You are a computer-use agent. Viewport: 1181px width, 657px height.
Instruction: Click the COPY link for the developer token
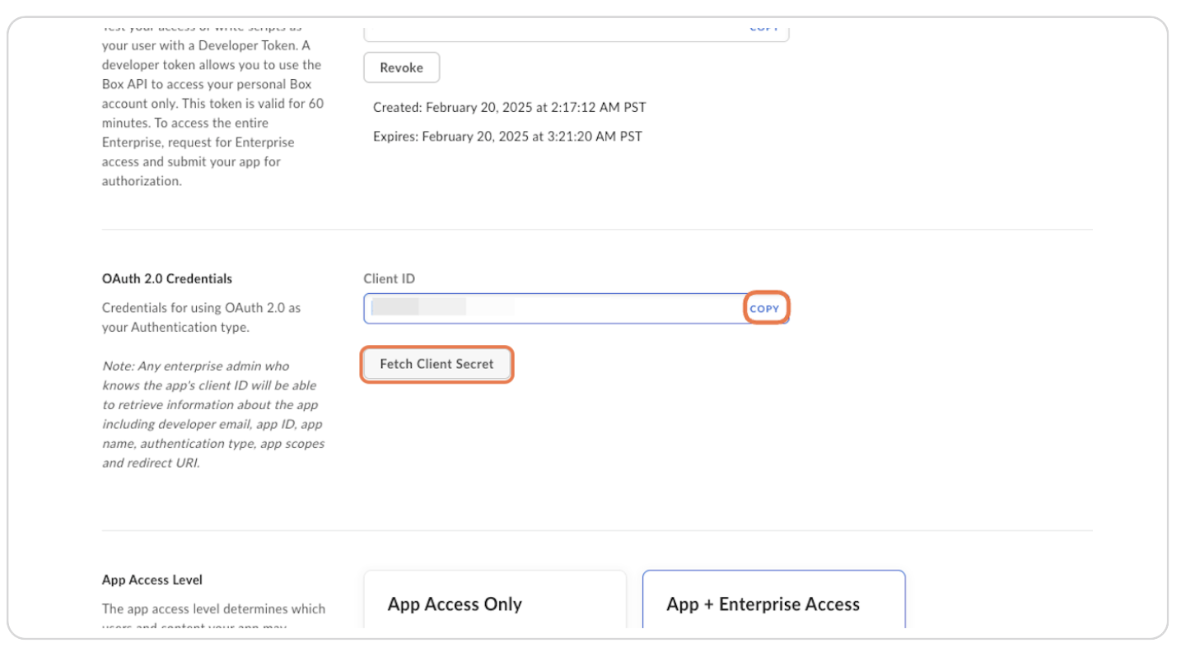pyautogui.click(x=763, y=26)
